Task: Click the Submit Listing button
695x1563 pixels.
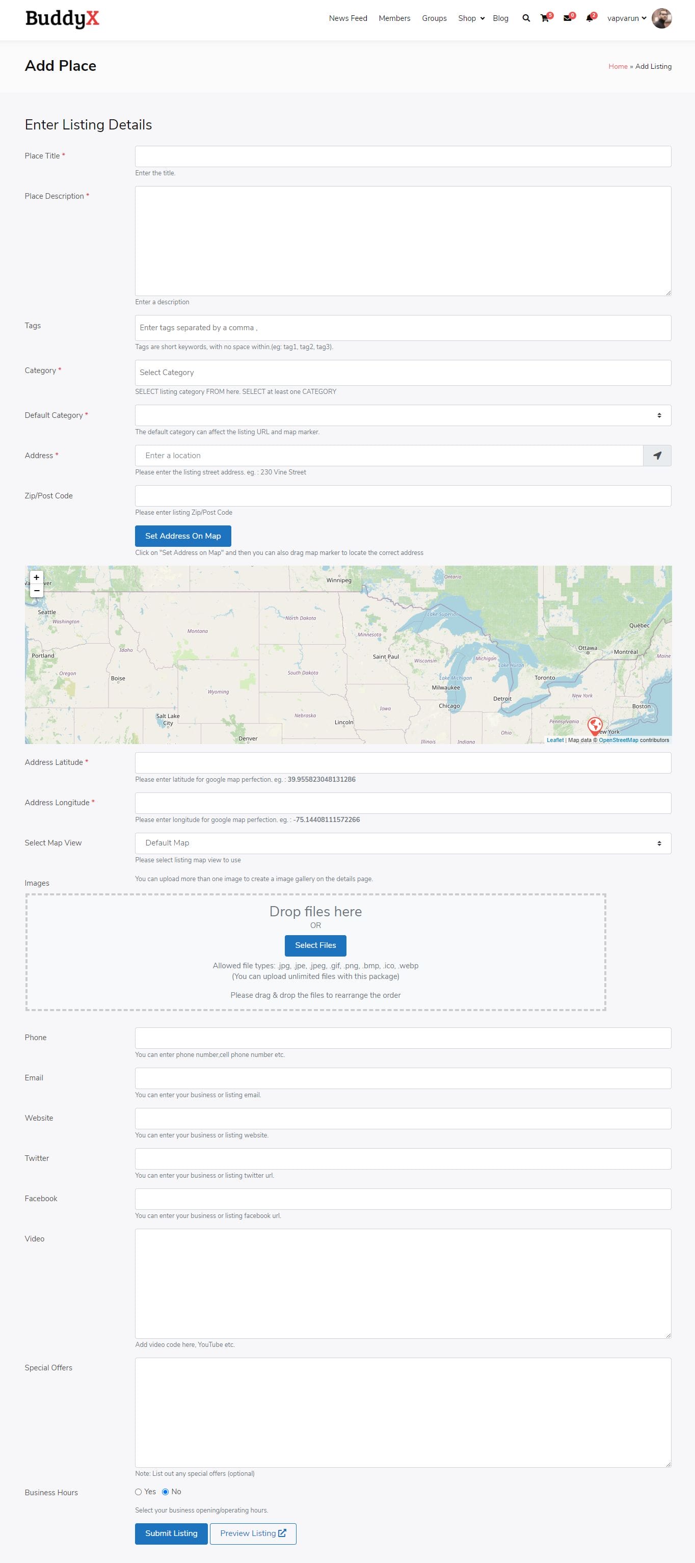Action: [x=171, y=1533]
